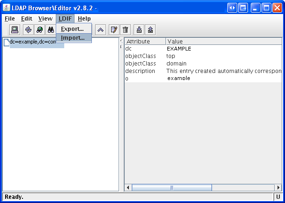Click the LDIF import down-arrow toolbar icon
Image resolution: width=285 pixels, height=203 pixels.
(139, 30)
